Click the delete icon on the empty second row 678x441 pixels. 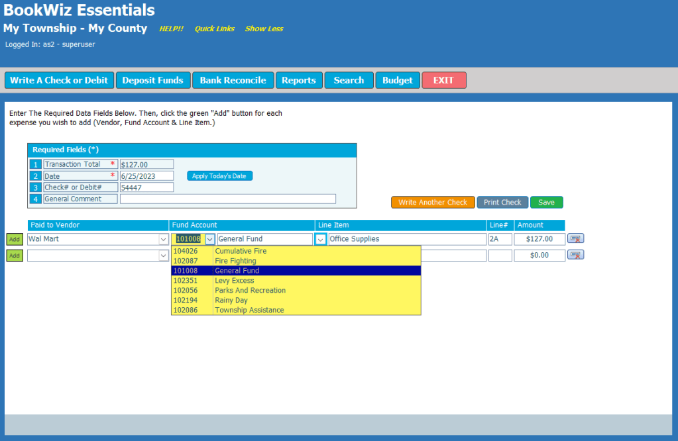coord(575,255)
